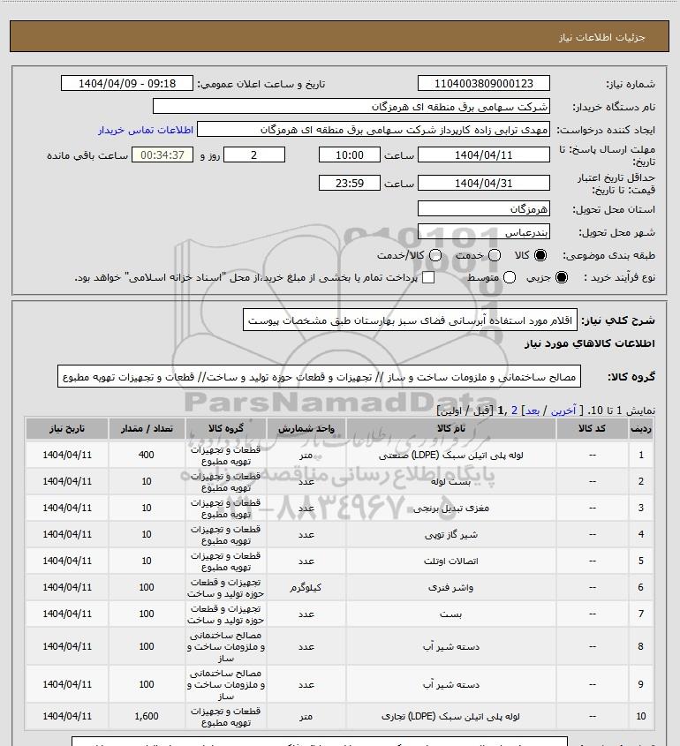Click unit کیلوگرم in row 6
This screenshot has width=680, height=746.
[306, 588]
